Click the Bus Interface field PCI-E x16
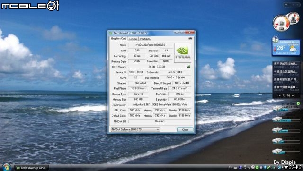This screenshot has width=303, height=171. point(176,77)
